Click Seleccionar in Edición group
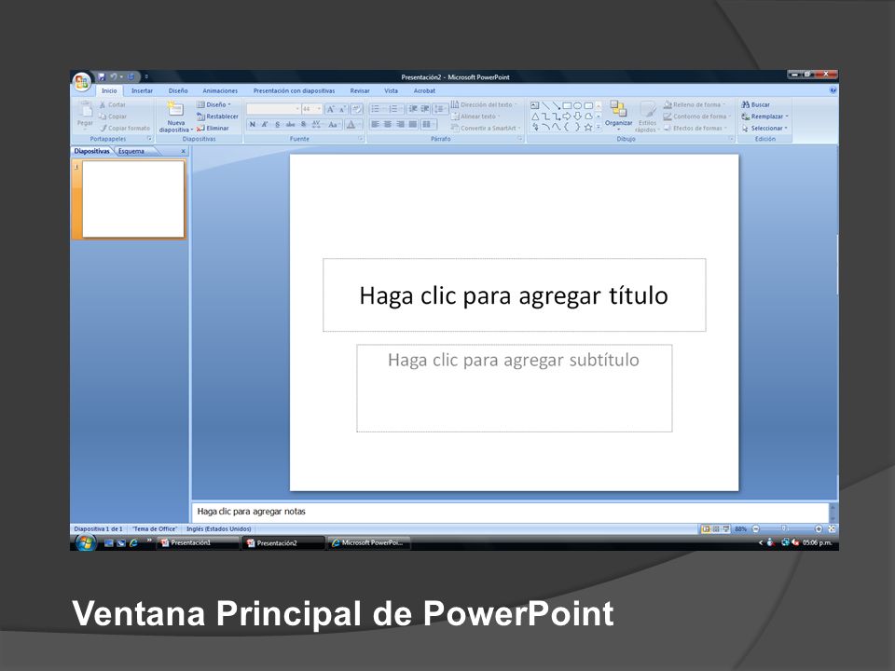 coord(764,129)
